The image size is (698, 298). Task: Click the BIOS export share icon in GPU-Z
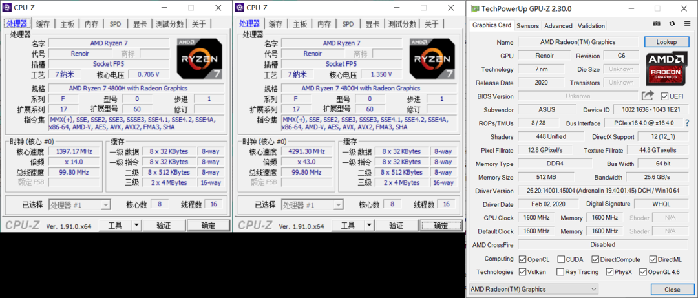[x=647, y=96]
